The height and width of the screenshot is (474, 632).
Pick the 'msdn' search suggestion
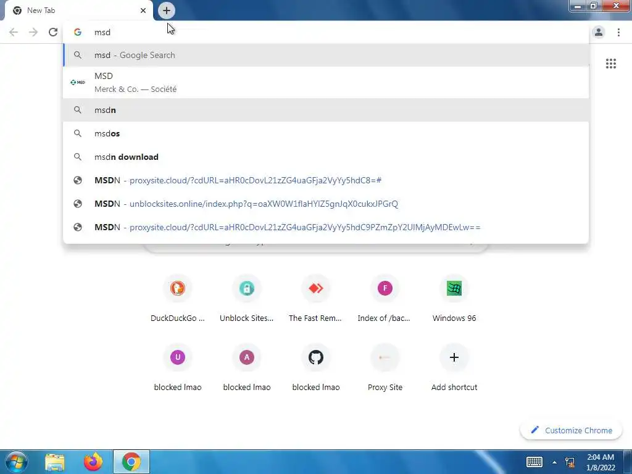pyautogui.click(x=326, y=110)
